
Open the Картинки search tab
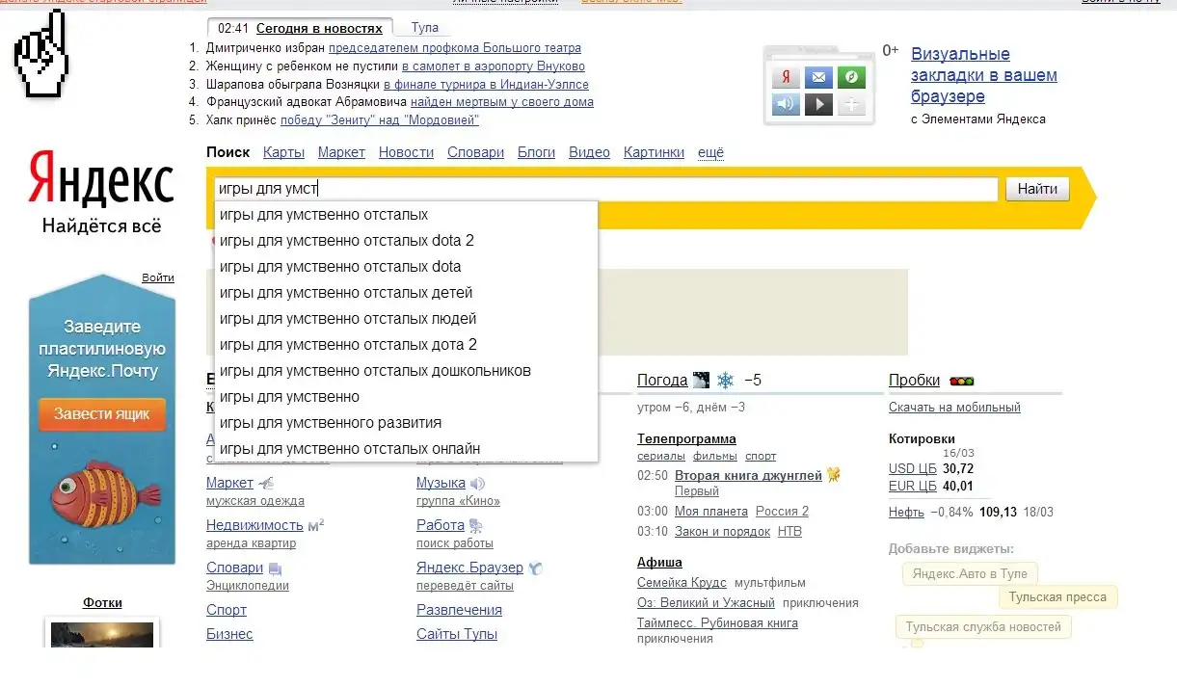pyautogui.click(x=654, y=152)
